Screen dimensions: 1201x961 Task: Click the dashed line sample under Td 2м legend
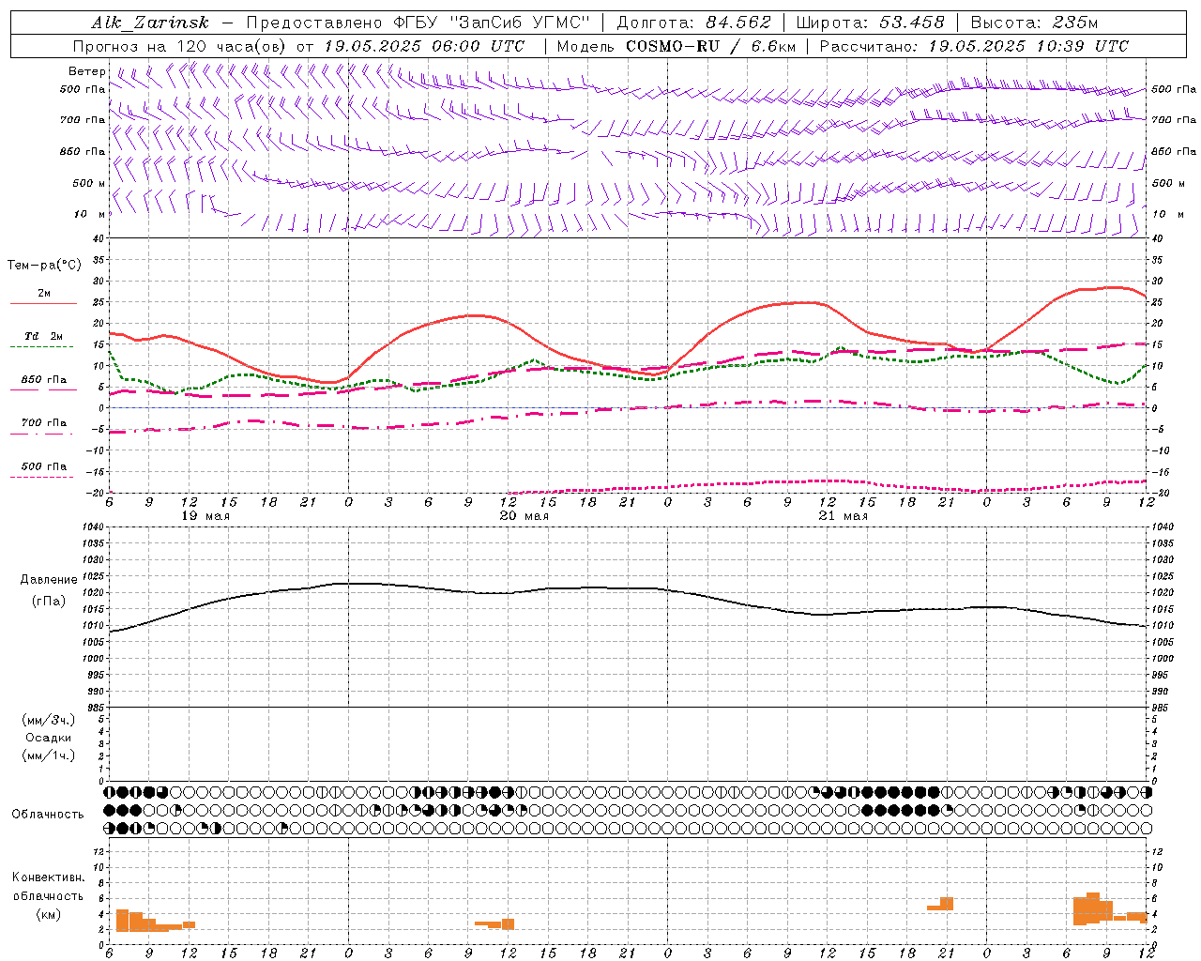coord(41,346)
